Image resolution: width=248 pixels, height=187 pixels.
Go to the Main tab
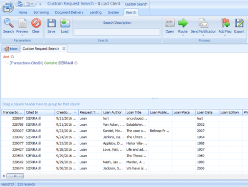(11, 49)
